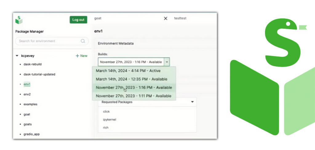
Task: Click the env1 page title
Action: tap(98, 32)
